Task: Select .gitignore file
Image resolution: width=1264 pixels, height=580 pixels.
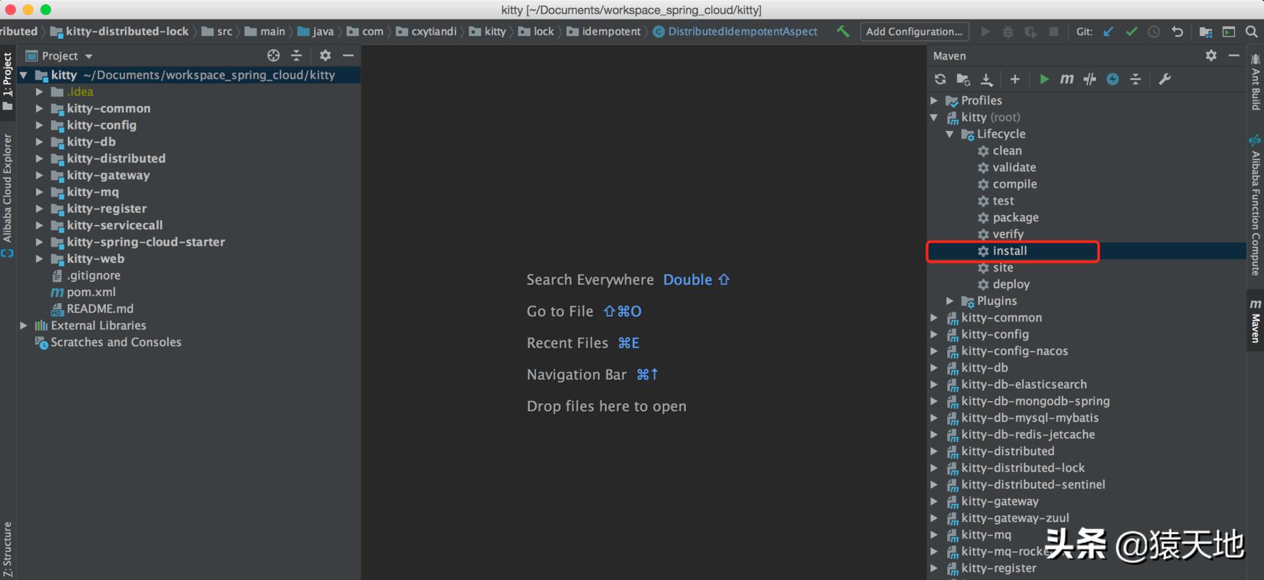Action: (x=93, y=276)
